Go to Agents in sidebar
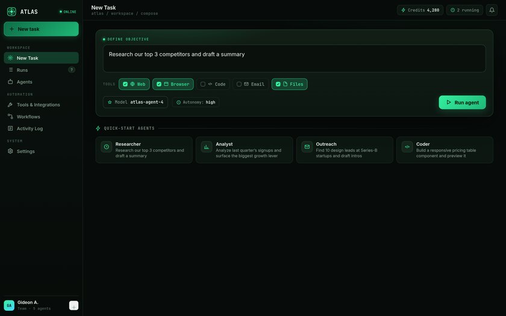 pyautogui.click(x=41, y=82)
